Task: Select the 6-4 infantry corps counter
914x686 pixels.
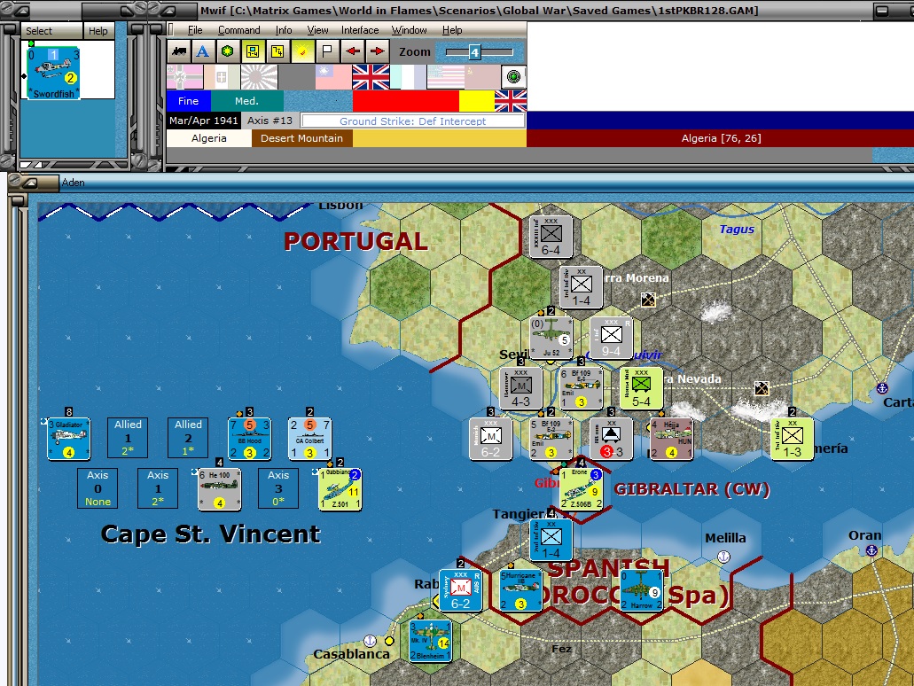Action: (x=551, y=238)
